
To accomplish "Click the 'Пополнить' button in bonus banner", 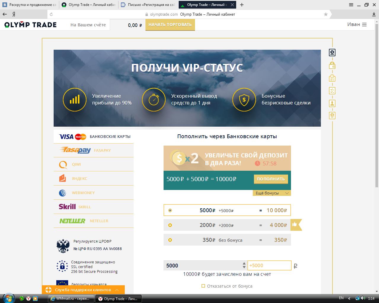I will [271, 179].
